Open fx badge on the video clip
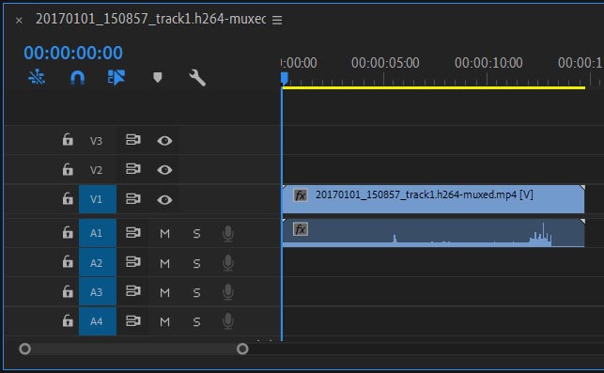This screenshot has width=604, height=373. (x=300, y=195)
